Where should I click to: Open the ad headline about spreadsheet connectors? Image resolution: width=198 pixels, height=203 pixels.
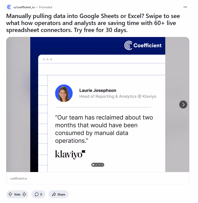pos(92,23)
